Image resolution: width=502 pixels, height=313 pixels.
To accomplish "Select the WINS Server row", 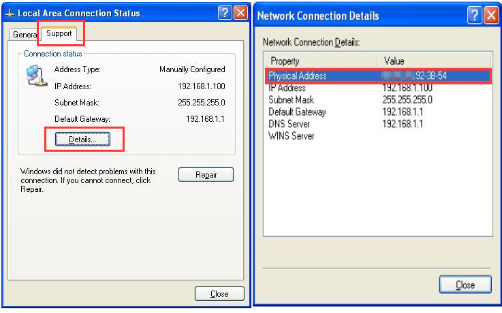I will coord(291,136).
